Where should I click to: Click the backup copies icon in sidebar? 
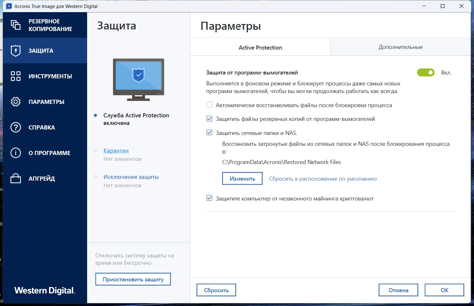click(x=16, y=25)
